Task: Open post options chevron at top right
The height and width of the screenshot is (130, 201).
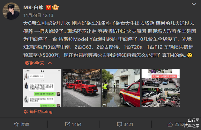Action: pyautogui.click(x=194, y=4)
